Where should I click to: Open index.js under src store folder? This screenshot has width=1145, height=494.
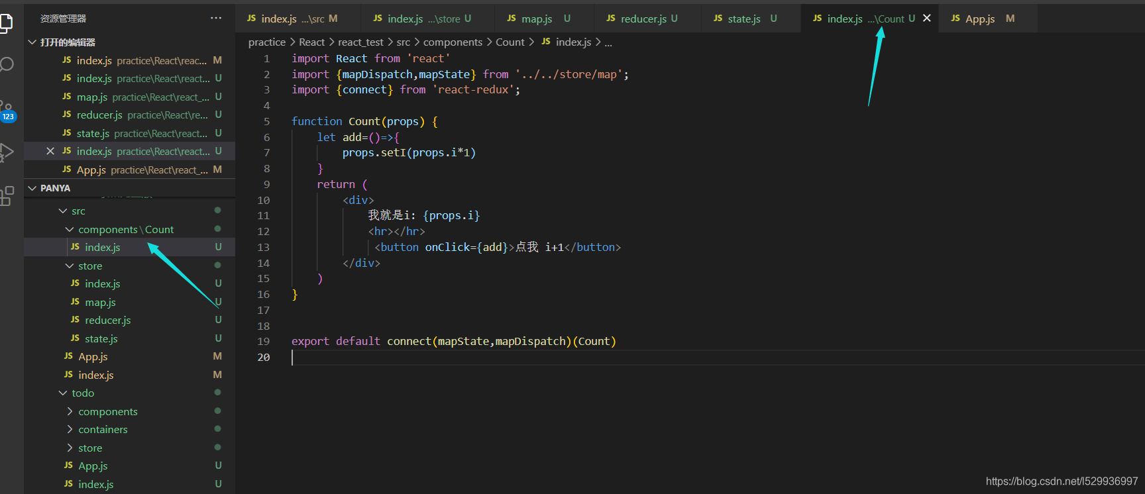point(129,283)
